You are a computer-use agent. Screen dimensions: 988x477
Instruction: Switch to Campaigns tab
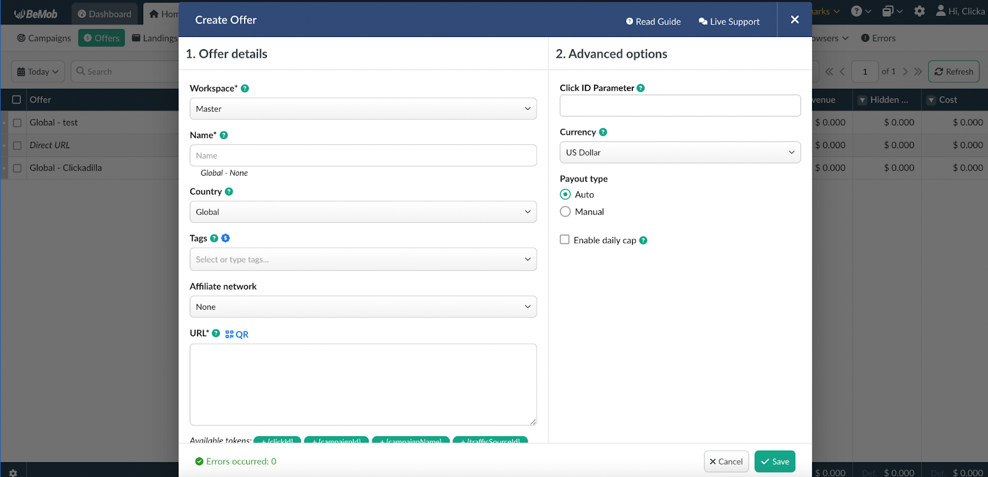(44, 38)
